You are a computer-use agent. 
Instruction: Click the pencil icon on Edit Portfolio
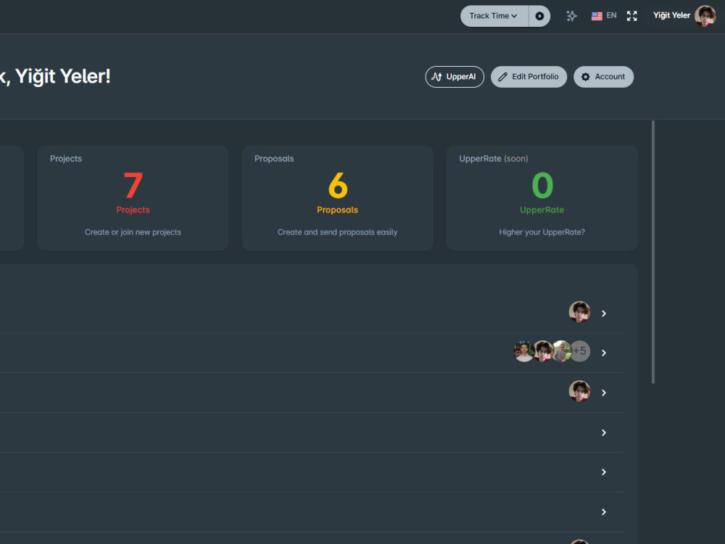pyautogui.click(x=502, y=77)
